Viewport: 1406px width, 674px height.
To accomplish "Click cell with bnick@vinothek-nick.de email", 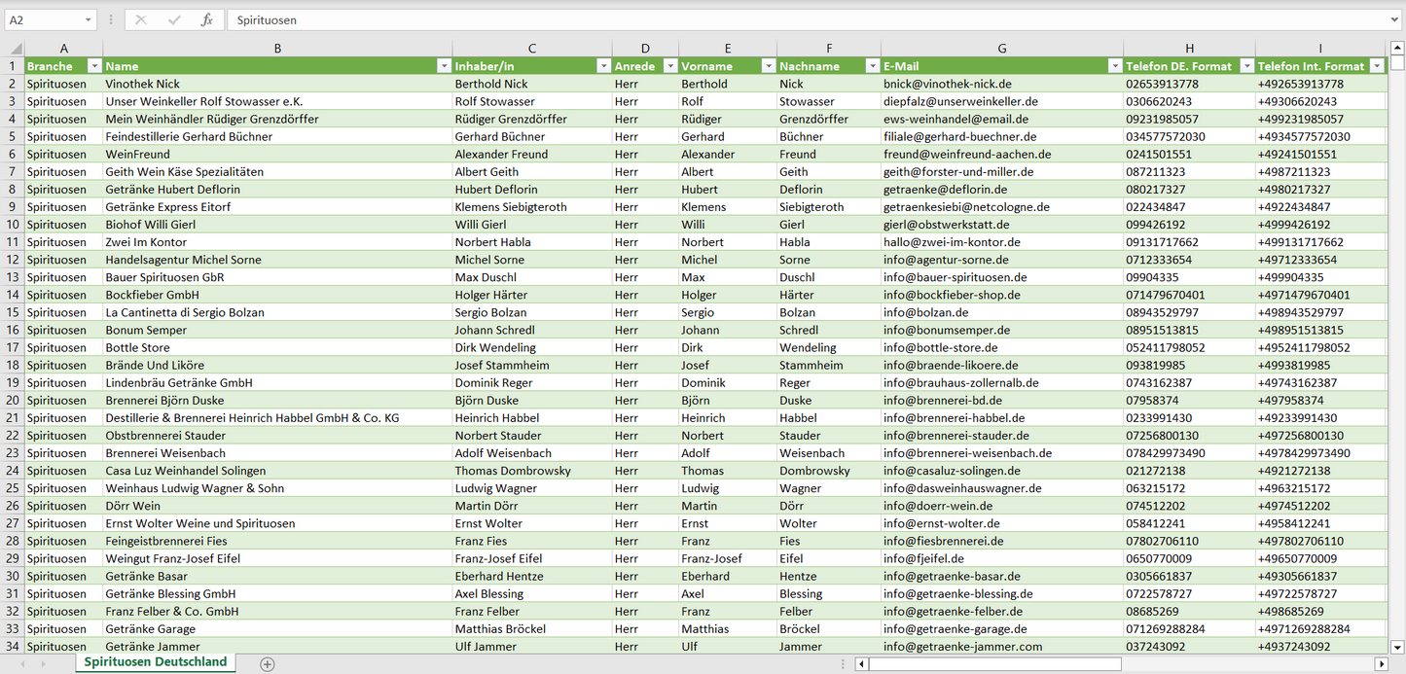I will [947, 85].
